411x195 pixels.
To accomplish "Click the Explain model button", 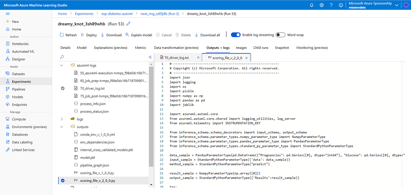I will [139, 35].
